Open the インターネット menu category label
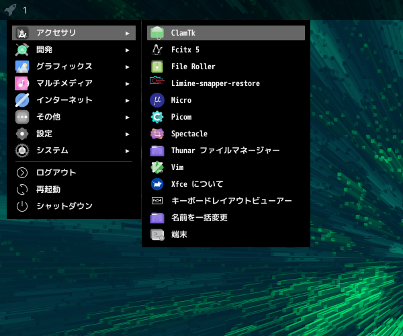The height and width of the screenshot is (336, 403). [64, 100]
